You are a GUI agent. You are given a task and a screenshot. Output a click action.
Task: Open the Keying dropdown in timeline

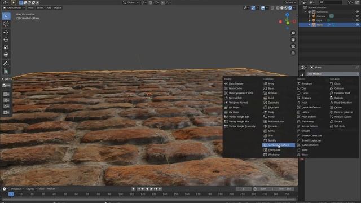tap(32, 189)
